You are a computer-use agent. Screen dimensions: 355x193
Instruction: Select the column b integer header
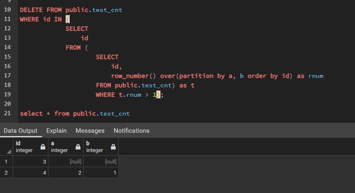click(x=101, y=147)
